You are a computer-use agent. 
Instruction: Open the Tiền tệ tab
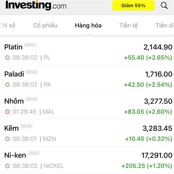point(129,25)
